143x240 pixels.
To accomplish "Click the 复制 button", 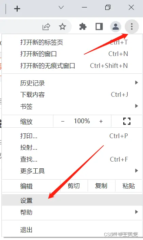I will tap(101, 186).
